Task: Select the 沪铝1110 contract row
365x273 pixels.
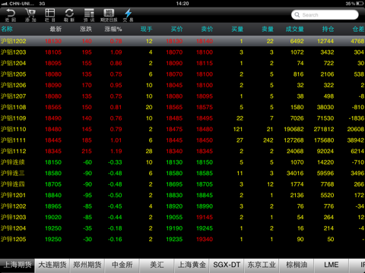Action: pos(182,129)
